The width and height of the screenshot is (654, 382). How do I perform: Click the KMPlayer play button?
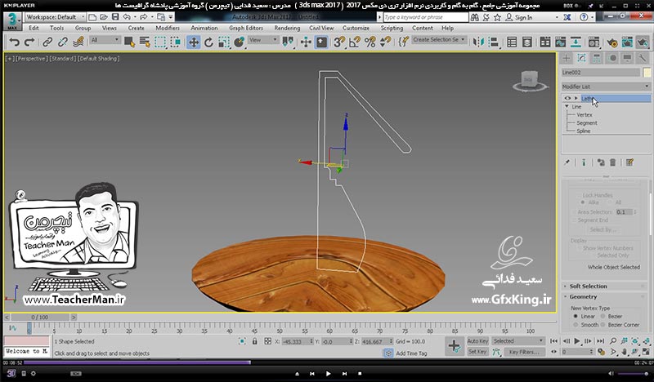click(x=328, y=374)
